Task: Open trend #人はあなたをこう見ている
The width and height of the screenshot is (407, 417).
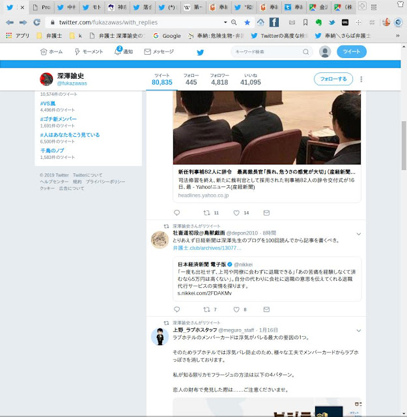Action: click(70, 135)
